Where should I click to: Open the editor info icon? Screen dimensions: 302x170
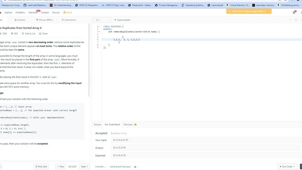coord(291,20)
